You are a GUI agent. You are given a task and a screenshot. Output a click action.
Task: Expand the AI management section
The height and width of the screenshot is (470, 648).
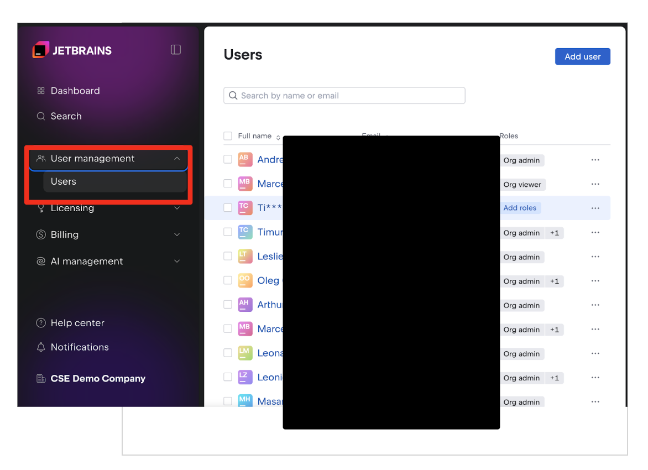click(176, 261)
